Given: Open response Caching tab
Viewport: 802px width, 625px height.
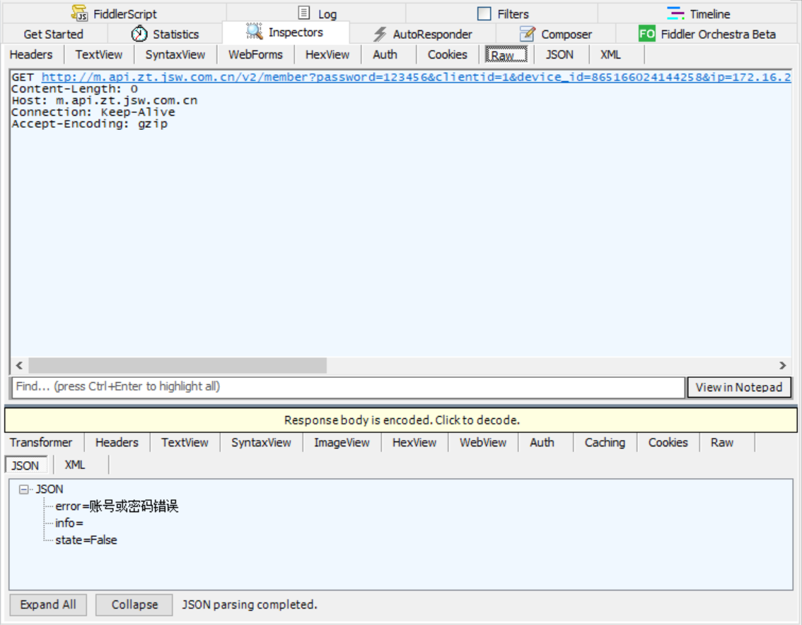Looking at the screenshot, I should pos(605,443).
